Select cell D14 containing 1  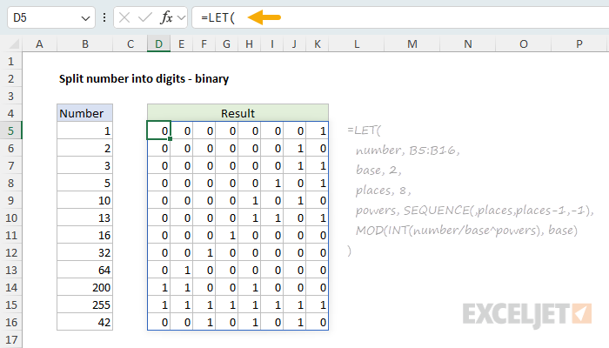[159, 287]
